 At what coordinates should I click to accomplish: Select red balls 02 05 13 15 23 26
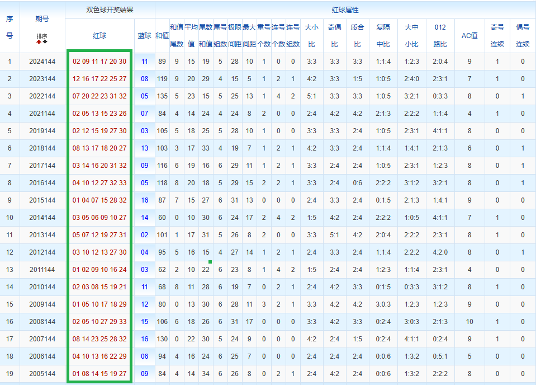pos(99,114)
